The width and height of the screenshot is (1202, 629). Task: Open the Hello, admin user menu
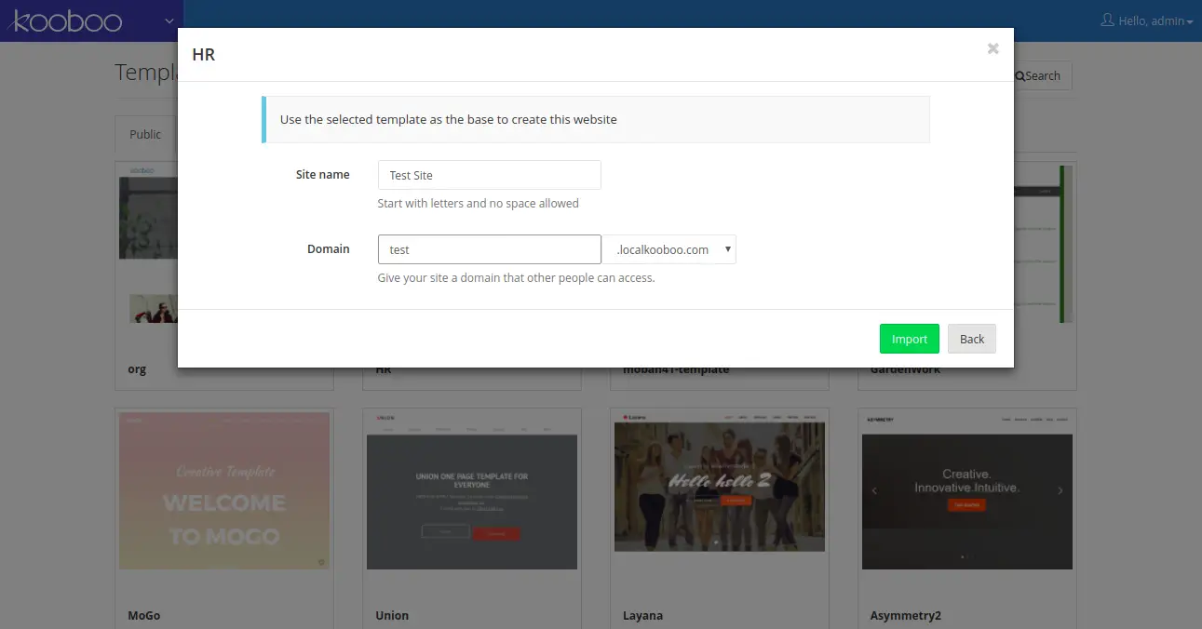click(1147, 20)
